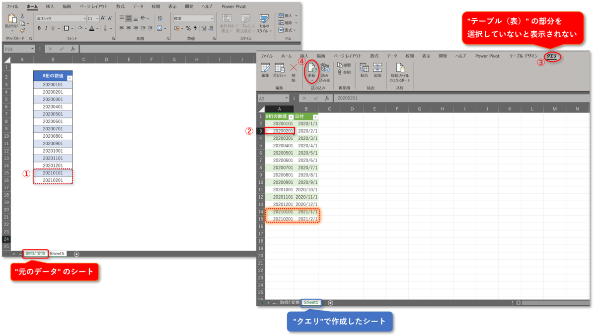Image resolution: width=596 pixels, height=335 pixels.
Task: Click the fx insert function button in right window
Action: [x=327, y=98]
